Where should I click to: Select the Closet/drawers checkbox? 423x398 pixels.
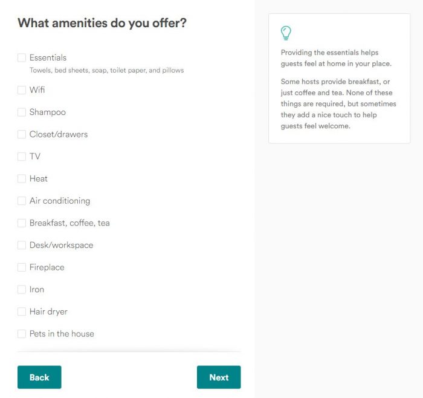22,134
